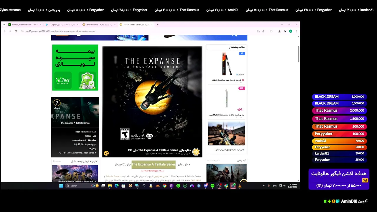The height and width of the screenshot is (212, 377).
Task: Open the second Chrome icon beside OBS
Action: click(x=226, y=186)
